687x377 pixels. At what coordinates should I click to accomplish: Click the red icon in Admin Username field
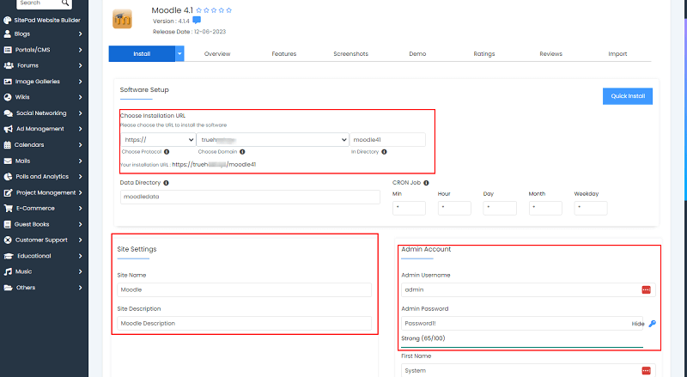point(647,290)
